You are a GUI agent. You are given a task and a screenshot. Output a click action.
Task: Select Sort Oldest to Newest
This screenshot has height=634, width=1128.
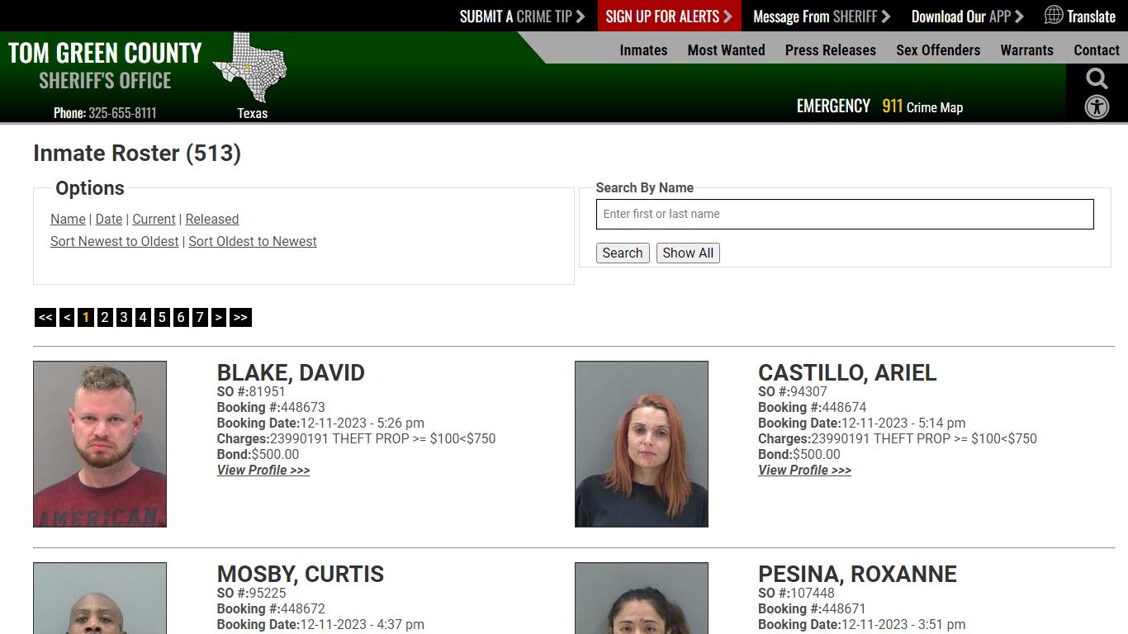[253, 241]
